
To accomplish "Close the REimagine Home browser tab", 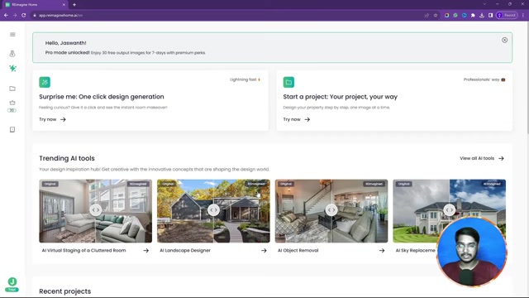I will click(64, 5).
